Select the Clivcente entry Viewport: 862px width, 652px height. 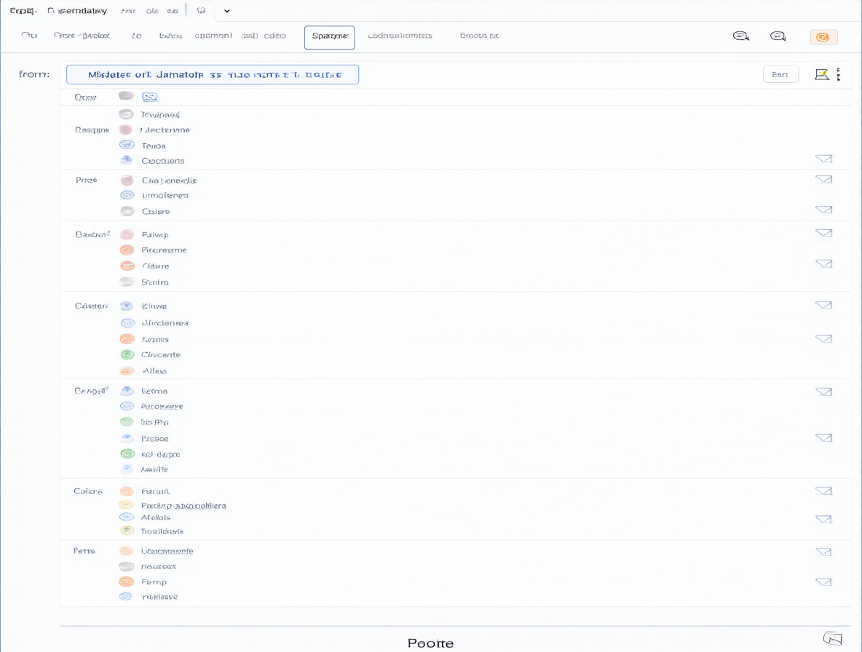[x=160, y=355]
